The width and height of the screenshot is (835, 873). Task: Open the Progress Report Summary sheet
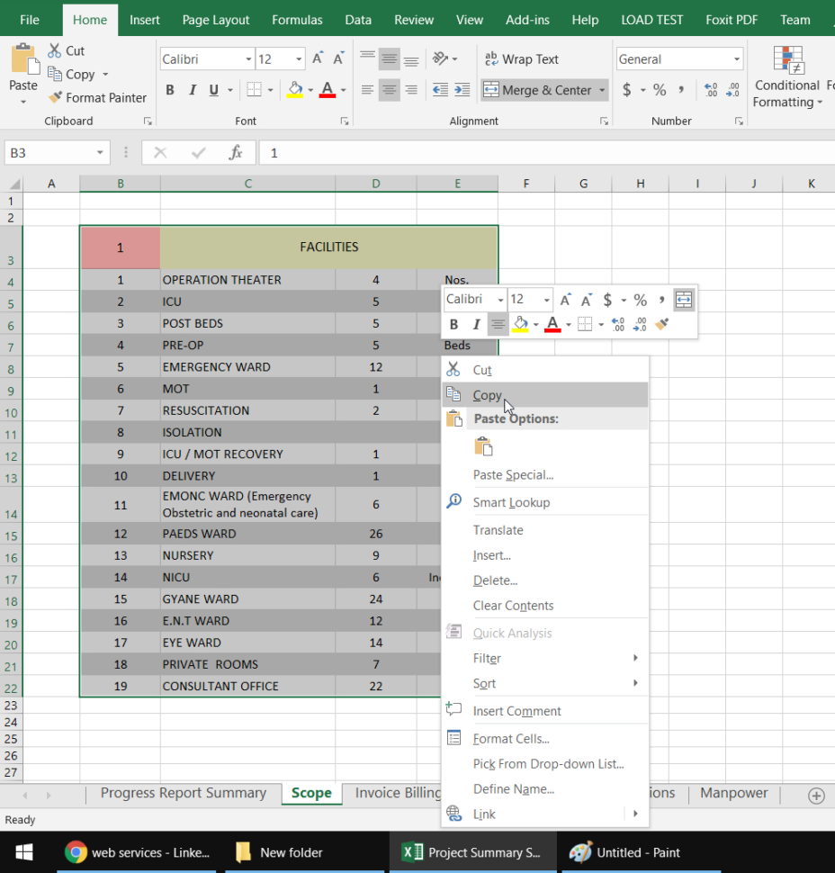184,793
